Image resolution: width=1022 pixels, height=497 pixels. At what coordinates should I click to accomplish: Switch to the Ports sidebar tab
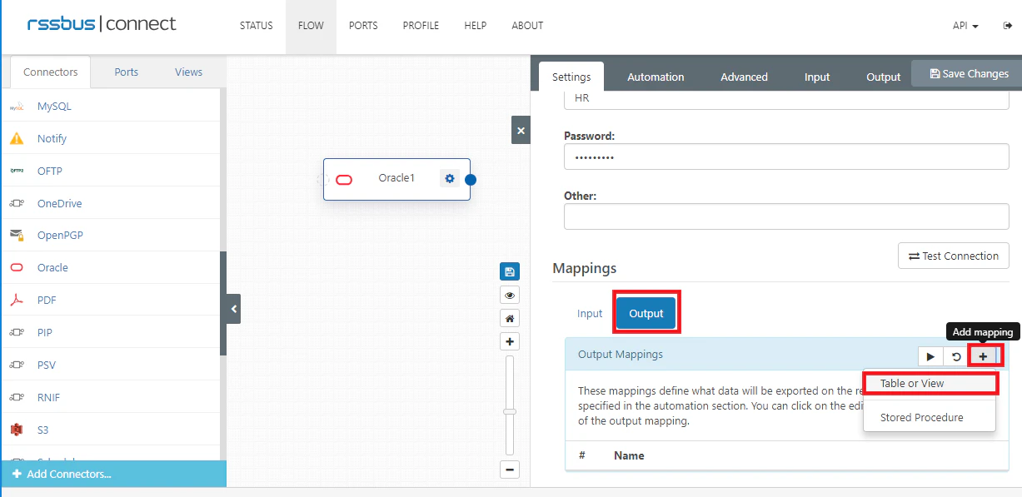[x=127, y=72]
